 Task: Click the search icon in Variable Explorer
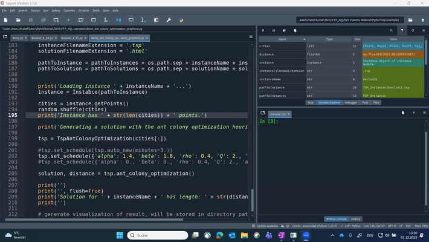[x=392, y=30]
